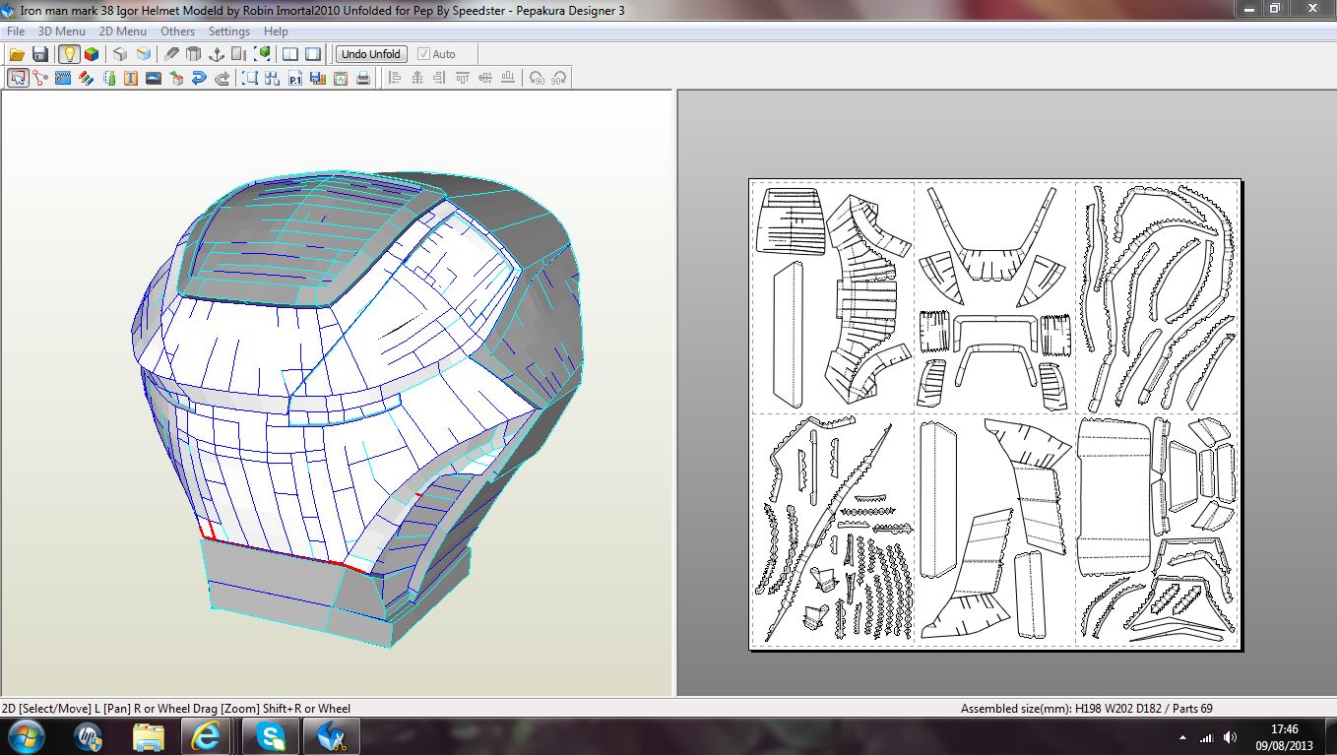Click the blue curved rotate arrow icon

pyautogui.click(x=199, y=78)
